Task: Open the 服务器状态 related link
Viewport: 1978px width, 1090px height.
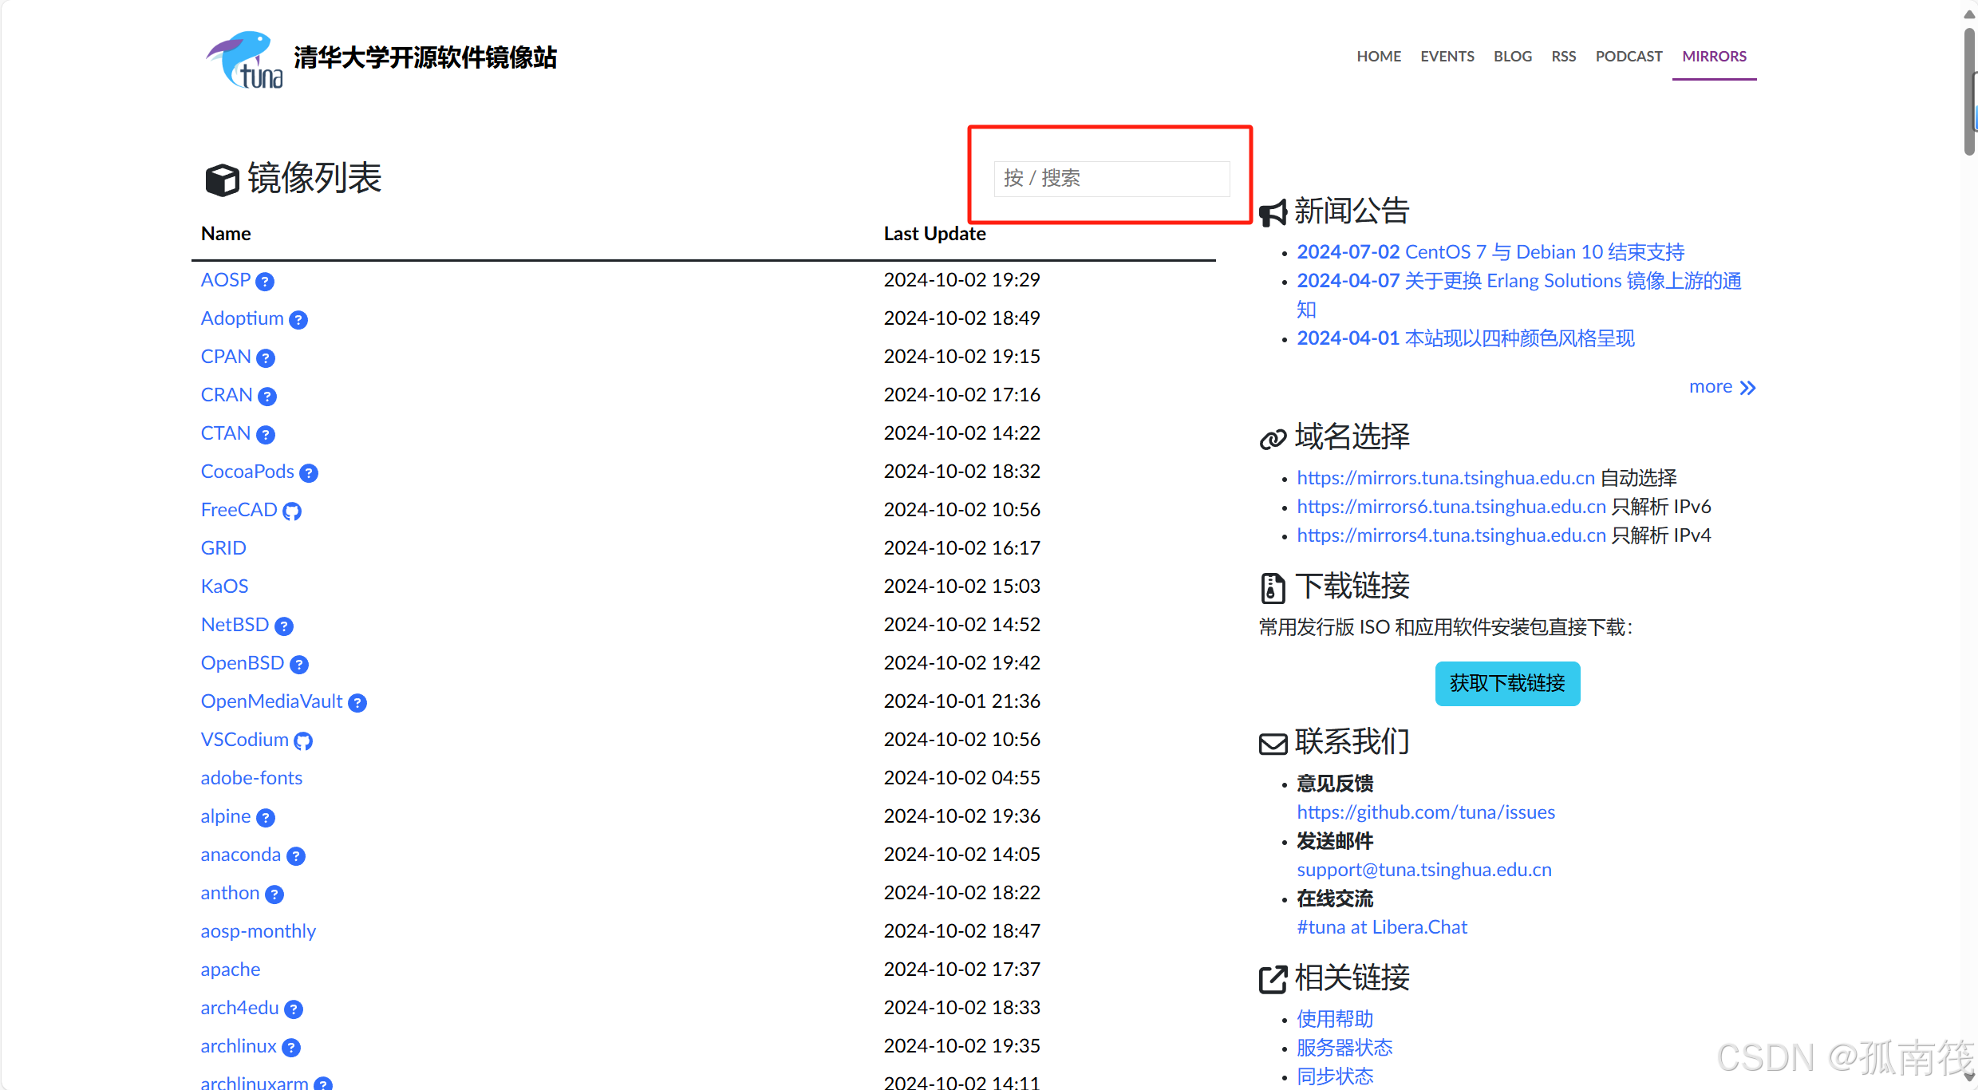Action: pyautogui.click(x=1344, y=1048)
